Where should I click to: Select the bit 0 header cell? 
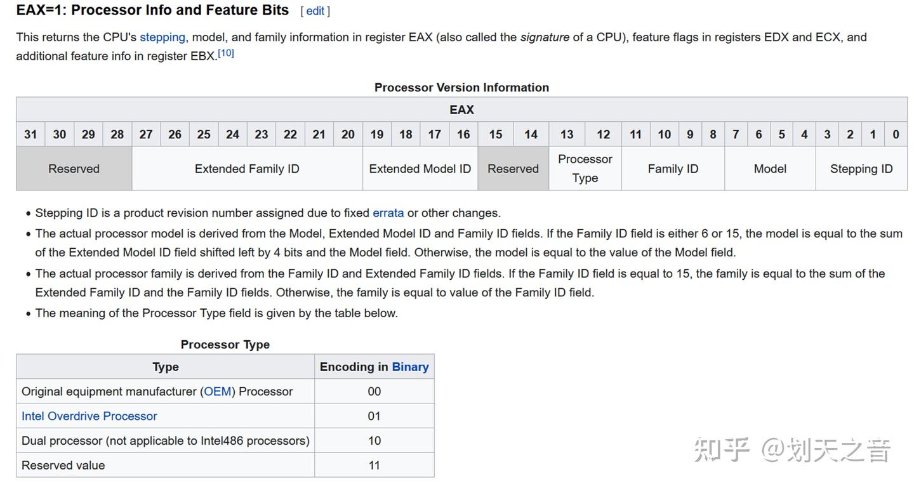click(896, 135)
